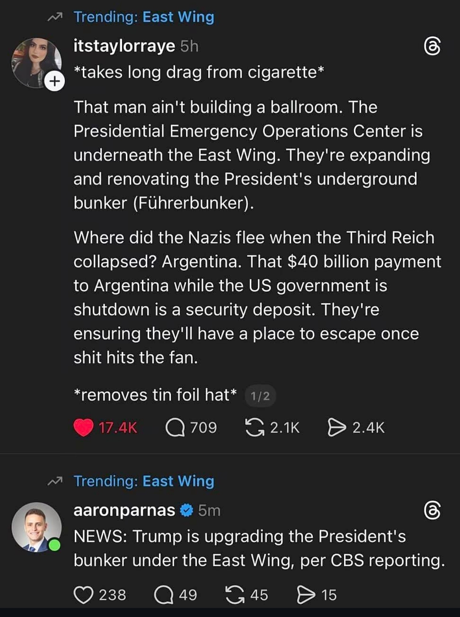Open the second Trending: East Wing link
The width and height of the screenshot is (460, 617).
click(x=144, y=481)
